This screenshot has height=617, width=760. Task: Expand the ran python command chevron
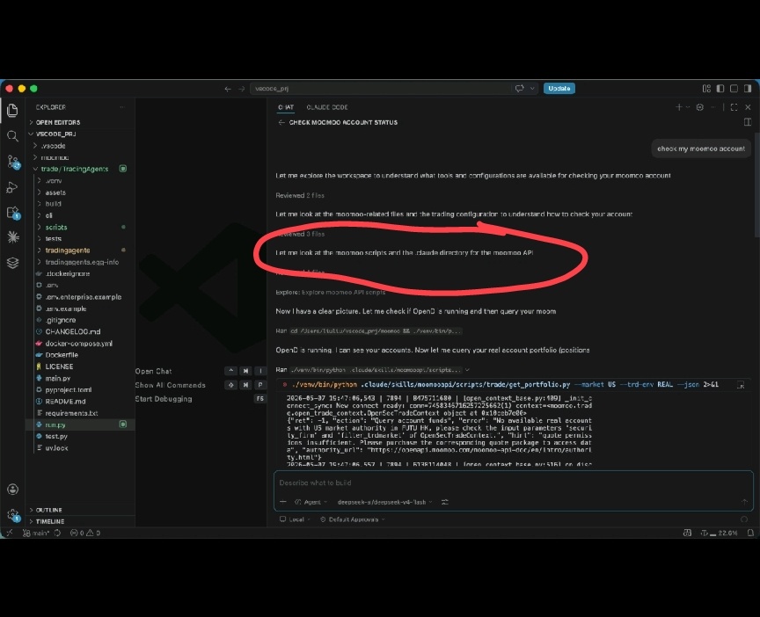pos(467,370)
